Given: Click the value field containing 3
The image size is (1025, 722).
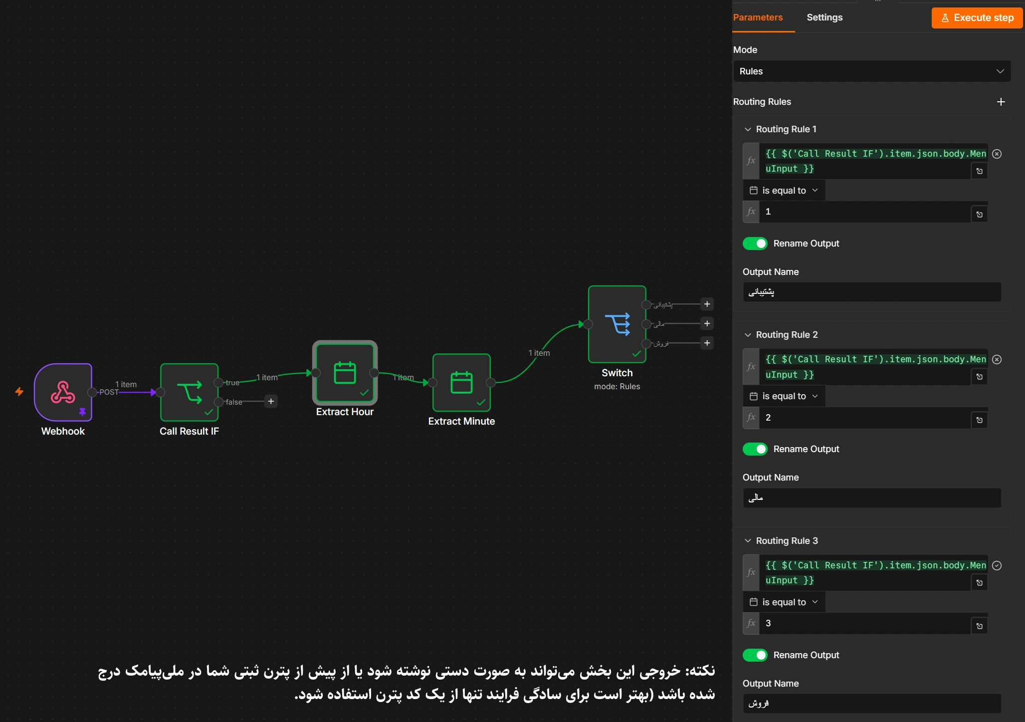Looking at the screenshot, I should (865, 623).
